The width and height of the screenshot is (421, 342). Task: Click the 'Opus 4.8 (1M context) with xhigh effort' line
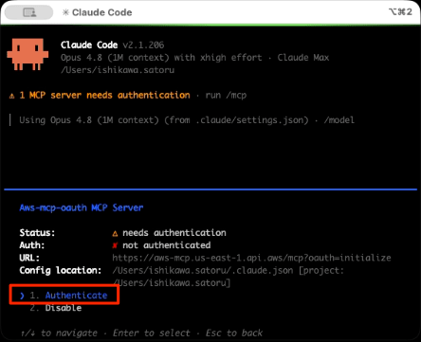161,58
